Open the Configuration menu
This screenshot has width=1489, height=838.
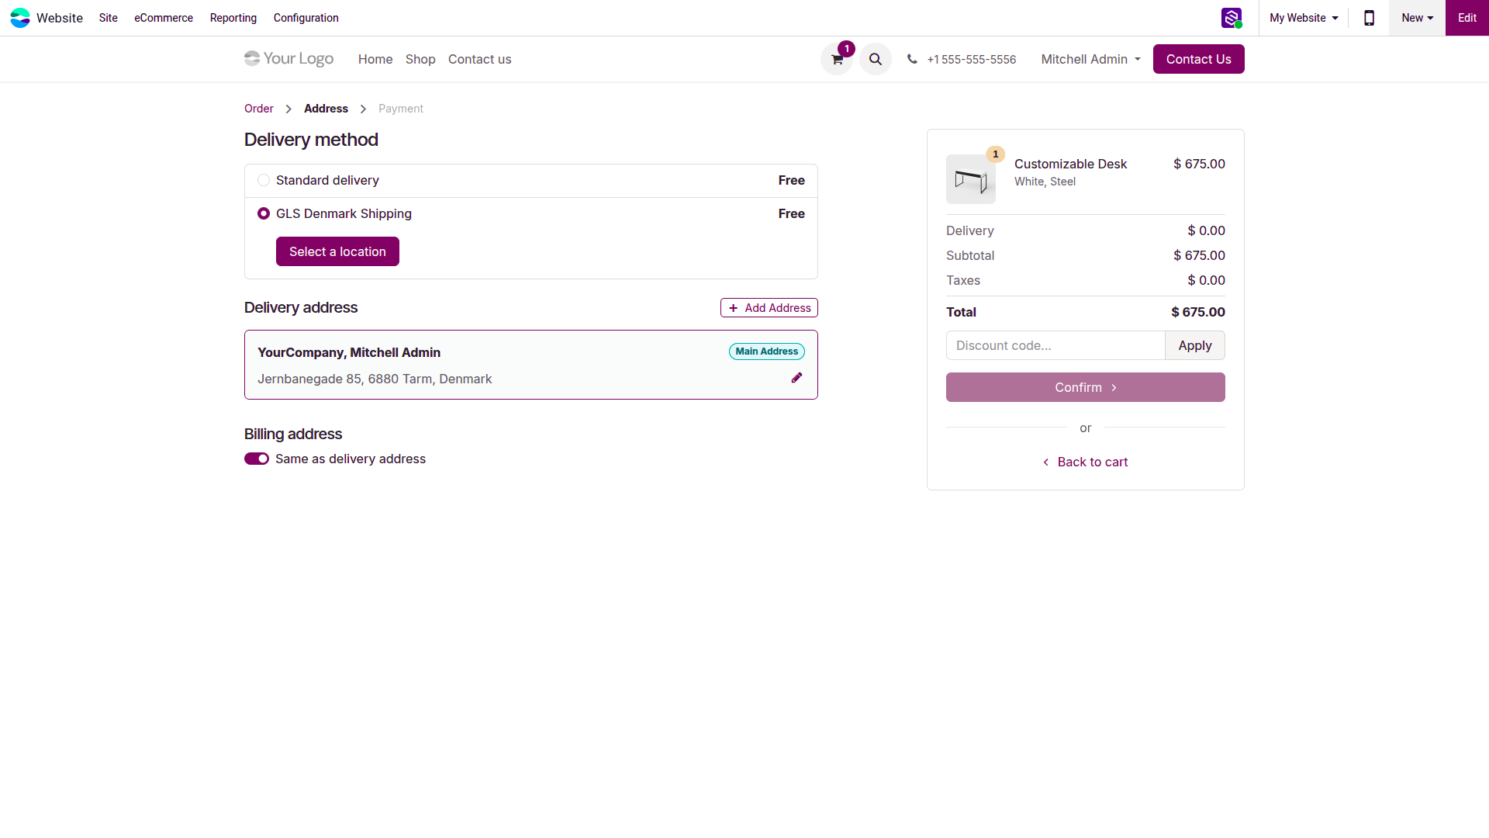(x=306, y=18)
